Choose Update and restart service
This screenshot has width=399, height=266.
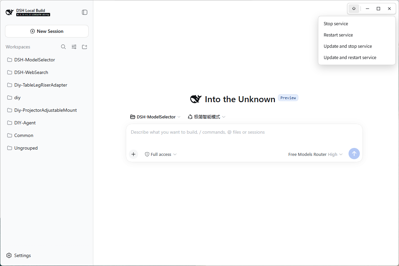pyautogui.click(x=357, y=57)
